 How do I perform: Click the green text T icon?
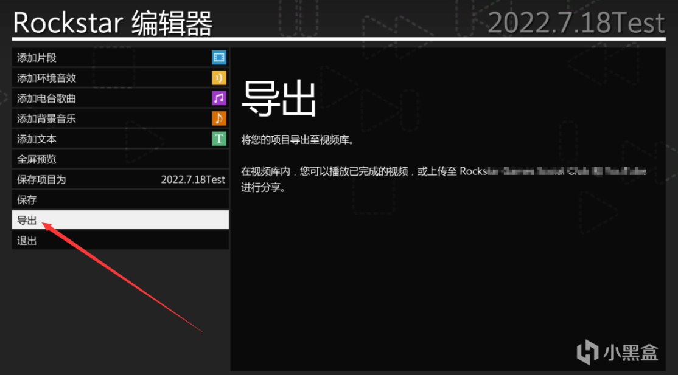click(x=218, y=139)
